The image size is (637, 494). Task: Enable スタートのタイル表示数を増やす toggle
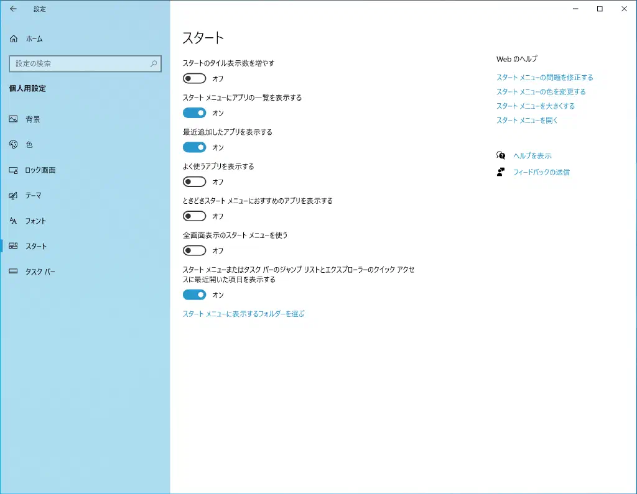click(x=194, y=79)
